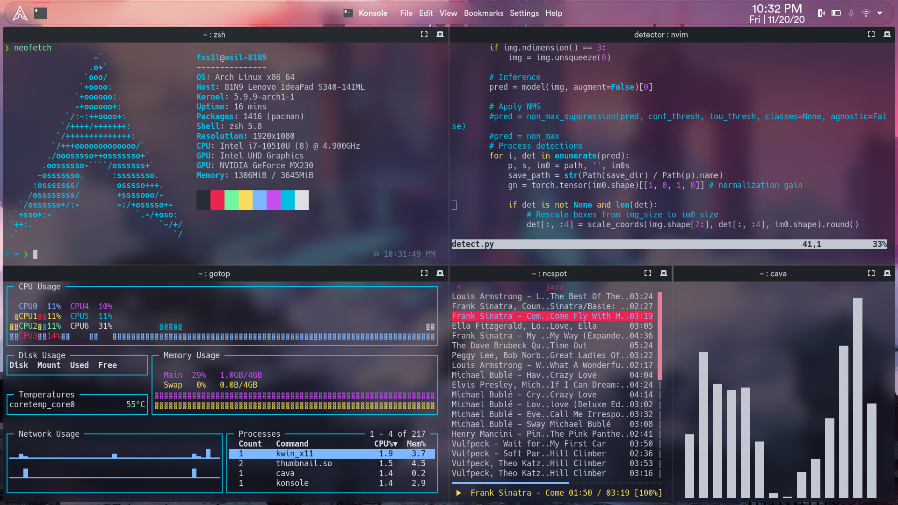Screen dimensions: 898x505
Task: Open the system tray dropdown arrow
Action: [881, 13]
